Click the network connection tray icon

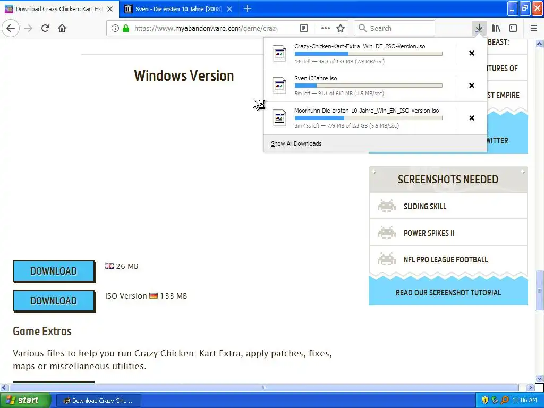[x=495, y=401]
